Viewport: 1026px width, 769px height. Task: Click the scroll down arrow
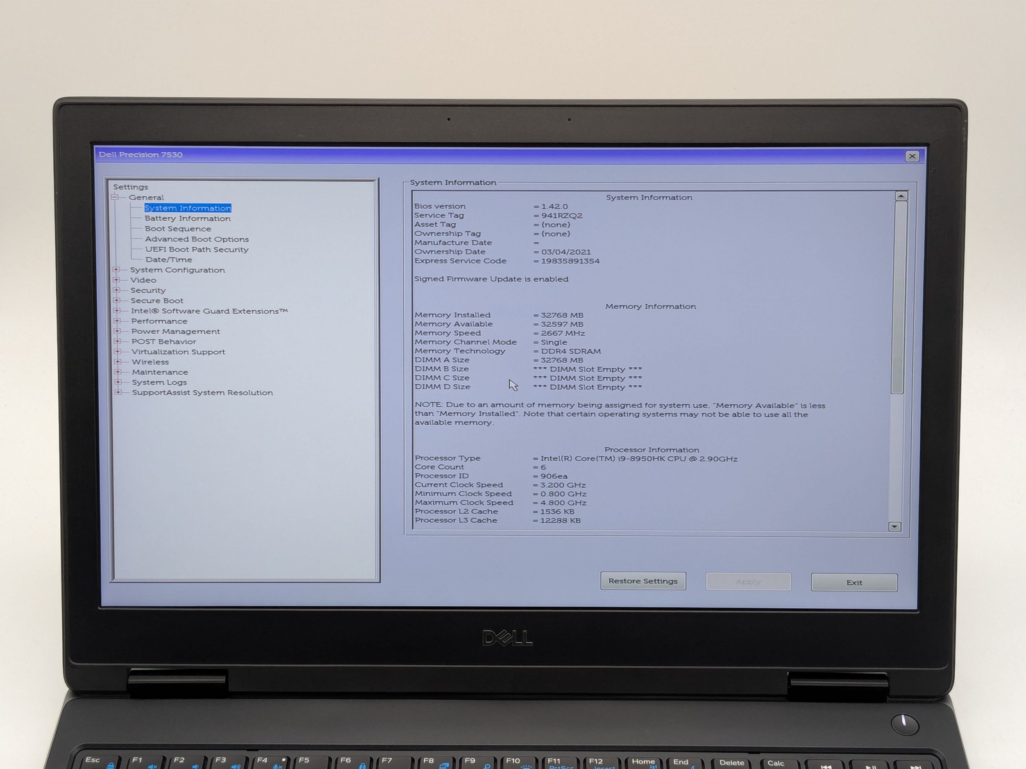click(x=895, y=527)
